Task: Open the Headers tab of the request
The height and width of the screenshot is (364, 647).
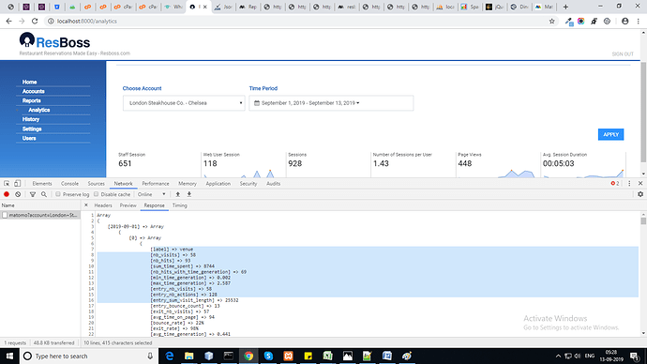Action: click(x=103, y=205)
